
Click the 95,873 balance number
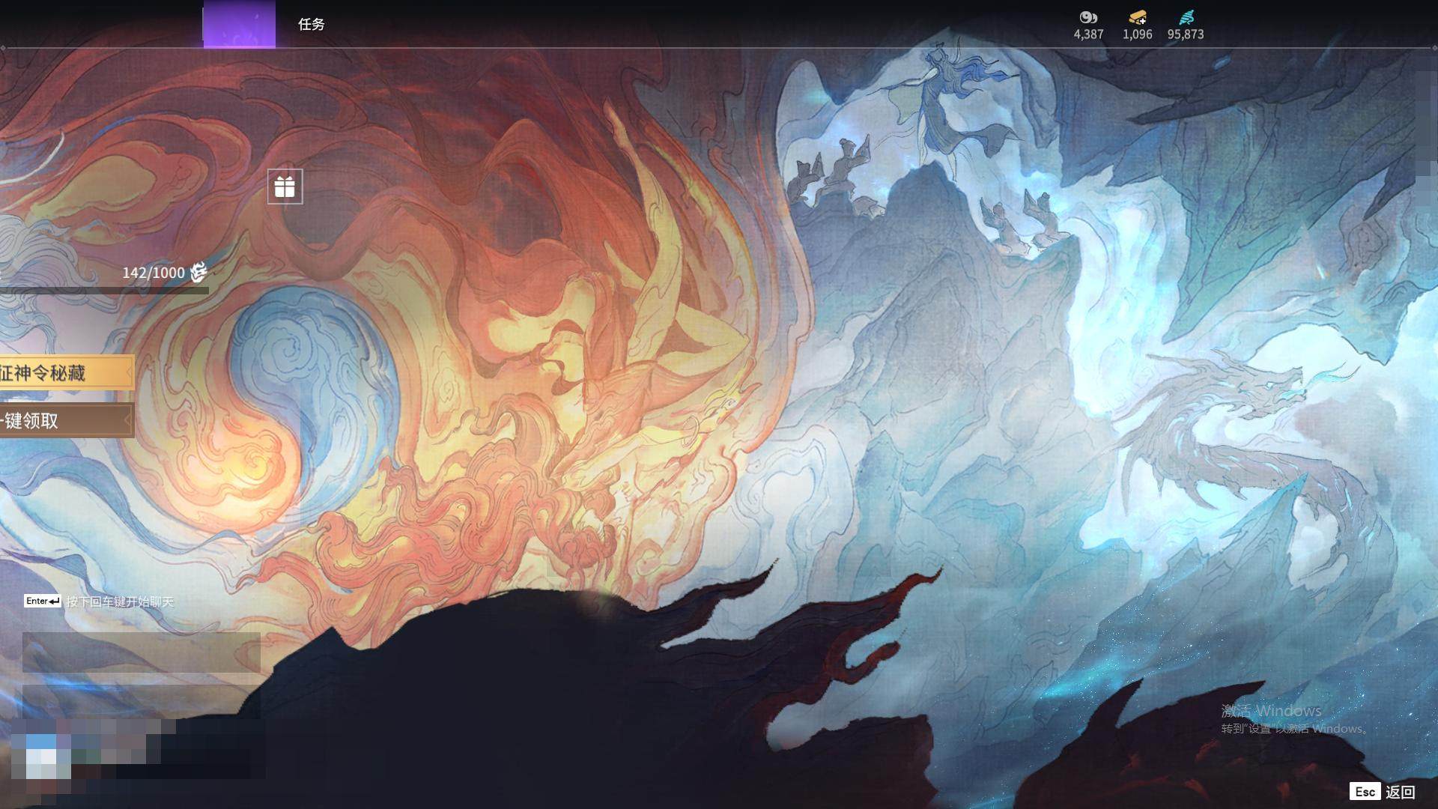pos(1185,34)
